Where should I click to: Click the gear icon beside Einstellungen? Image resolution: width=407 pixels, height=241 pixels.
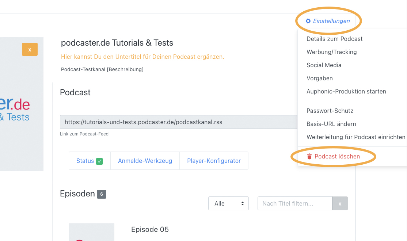coord(308,21)
